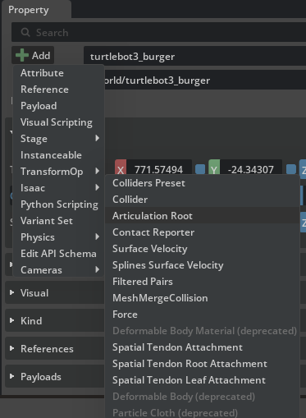Toggle blue square next to Y value
This screenshot has height=418, width=306.
pyautogui.click(x=291, y=169)
